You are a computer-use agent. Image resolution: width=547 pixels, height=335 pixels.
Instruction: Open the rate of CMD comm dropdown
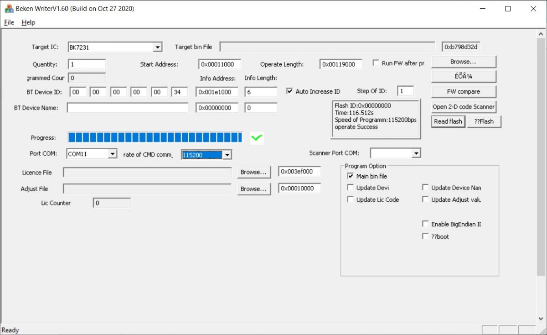tap(227, 155)
